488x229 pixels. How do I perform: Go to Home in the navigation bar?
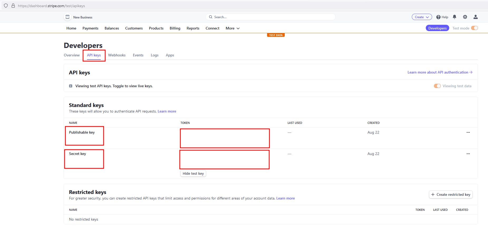pyautogui.click(x=71, y=28)
